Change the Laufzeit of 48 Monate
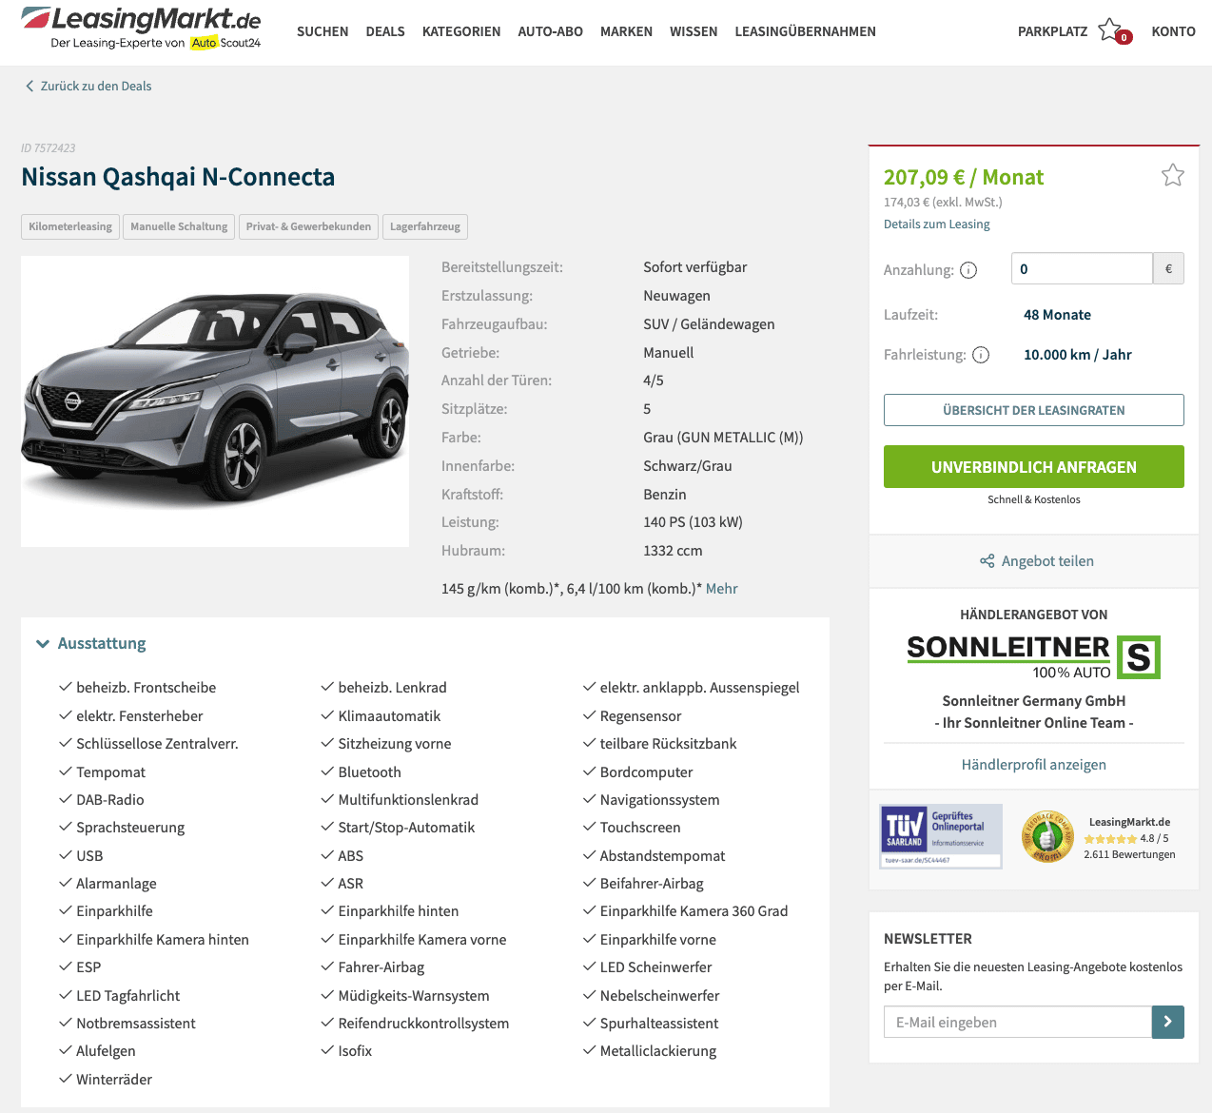This screenshot has height=1113, width=1212. click(x=1057, y=315)
